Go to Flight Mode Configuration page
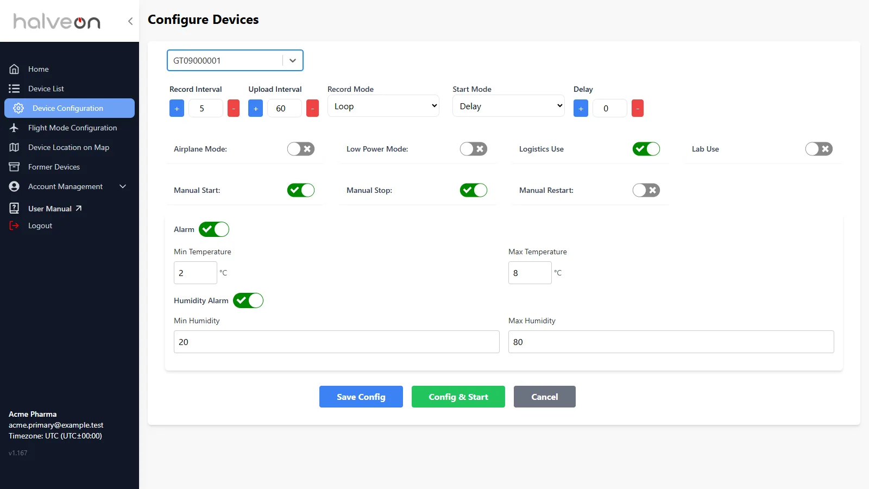The image size is (869, 489). click(x=70, y=128)
